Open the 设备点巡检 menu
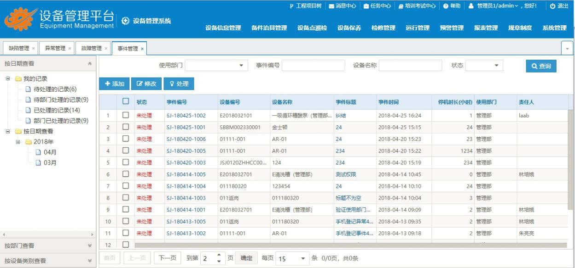The image size is (575, 268). [312, 28]
